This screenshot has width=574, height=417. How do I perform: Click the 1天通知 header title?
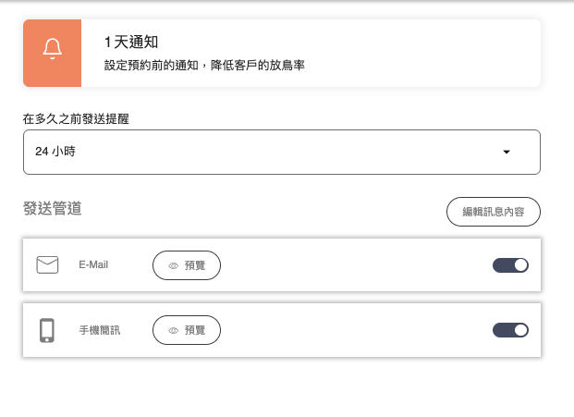[131, 43]
